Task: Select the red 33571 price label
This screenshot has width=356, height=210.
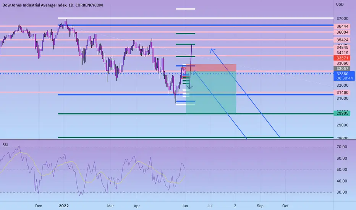Action: pos(342,58)
